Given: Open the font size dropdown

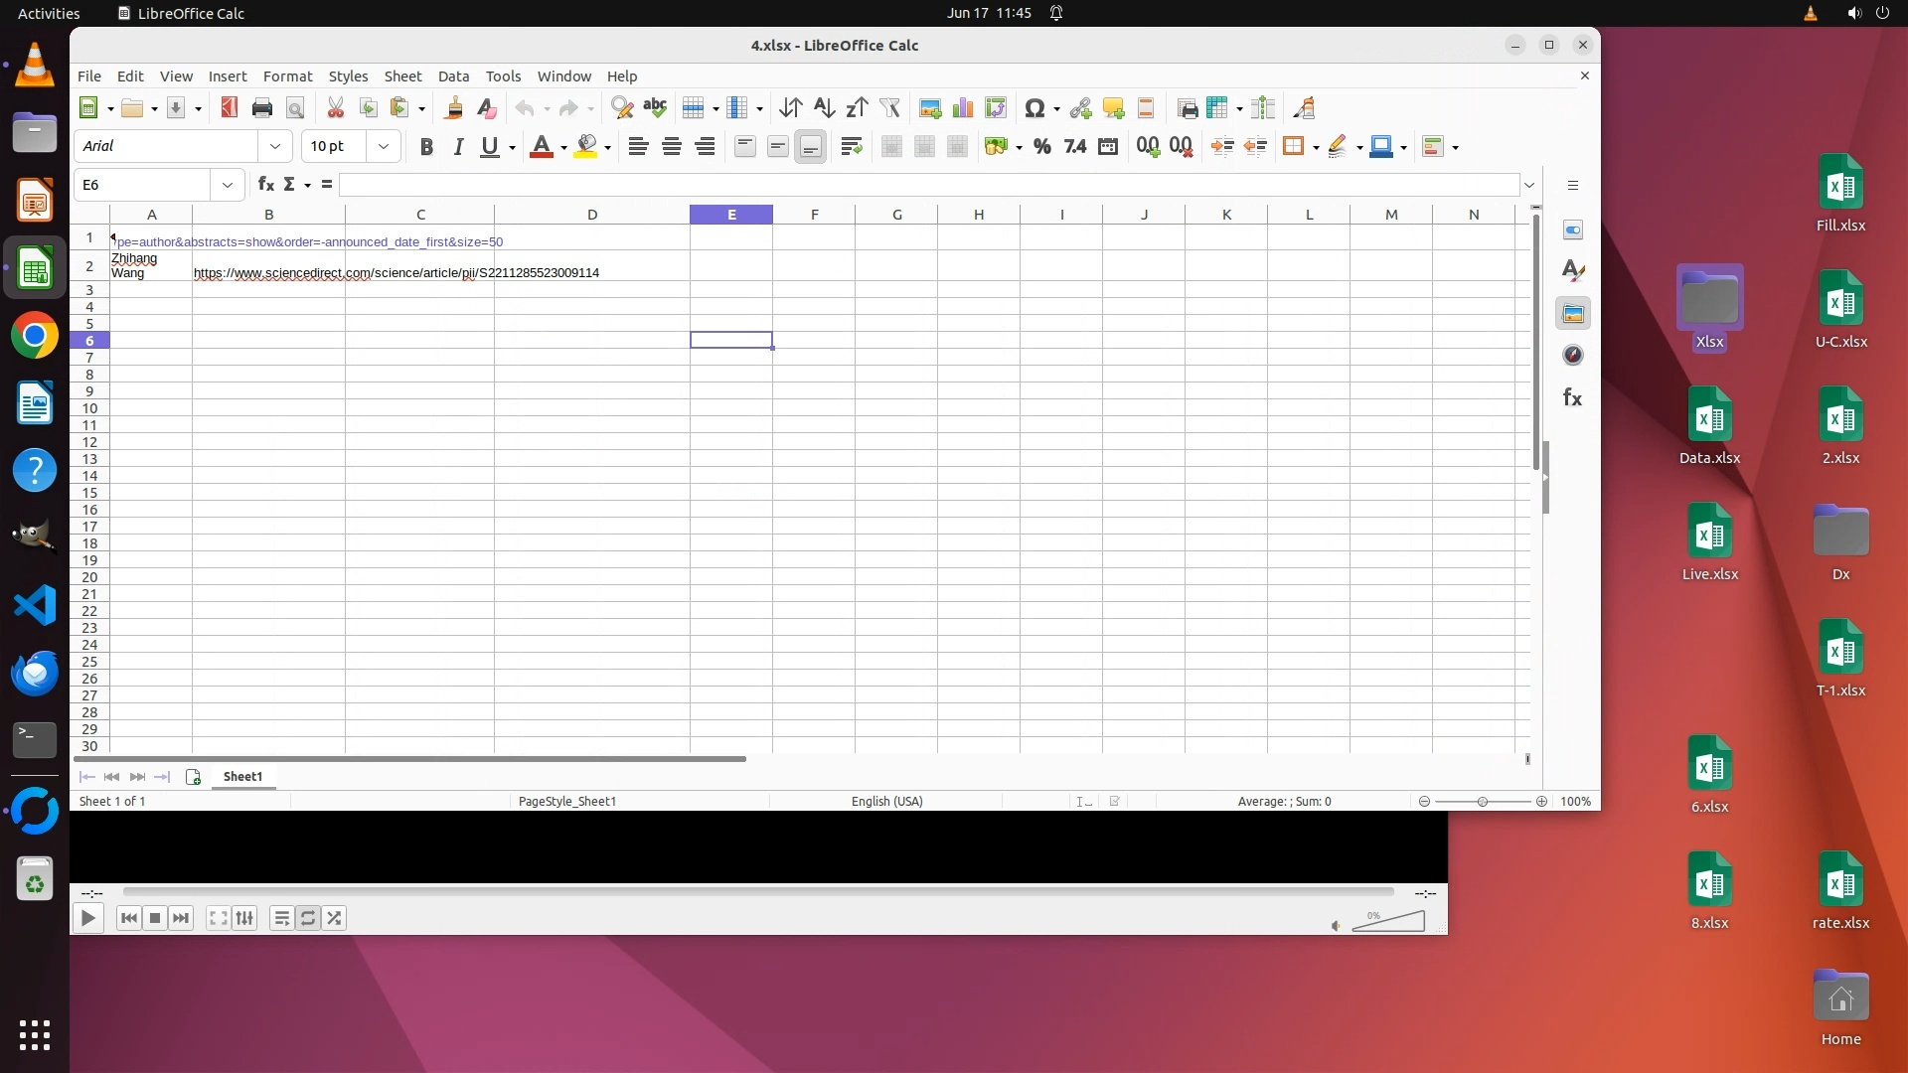Looking at the screenshot, I should [x=384, y=147].
